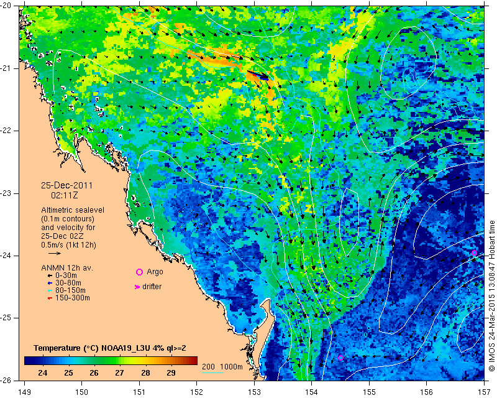Click the "0-30m" depth label
The image size is (497, 398).
(x=66, y=275)
